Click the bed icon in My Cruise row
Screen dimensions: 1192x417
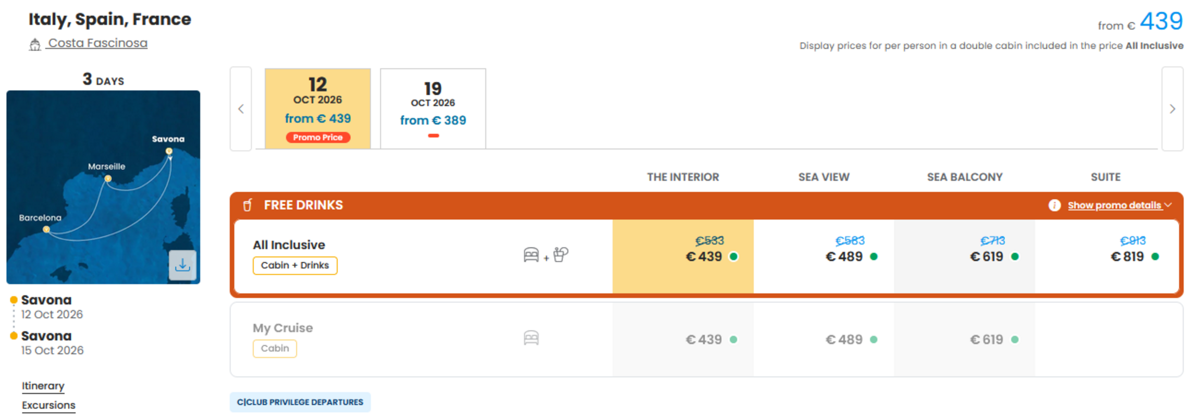coord(531,338)
